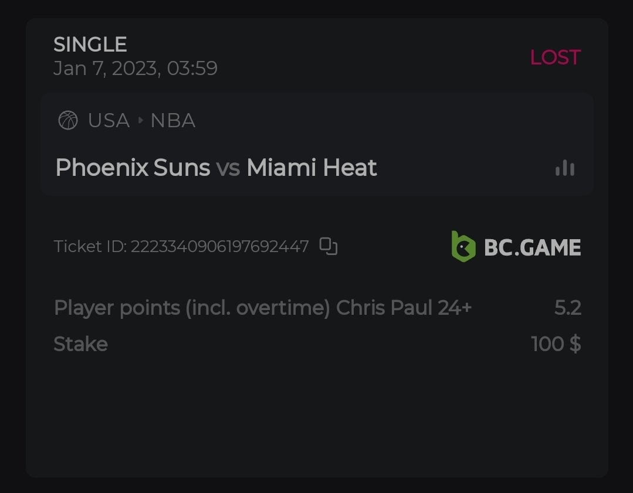Click the SINGLE bet type heading
The width and height of the screenshot is (633, 493).
[x=90, y=45]
